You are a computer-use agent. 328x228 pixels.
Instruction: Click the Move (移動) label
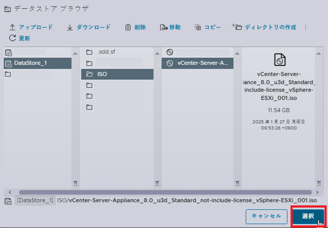tap(175, 27)
